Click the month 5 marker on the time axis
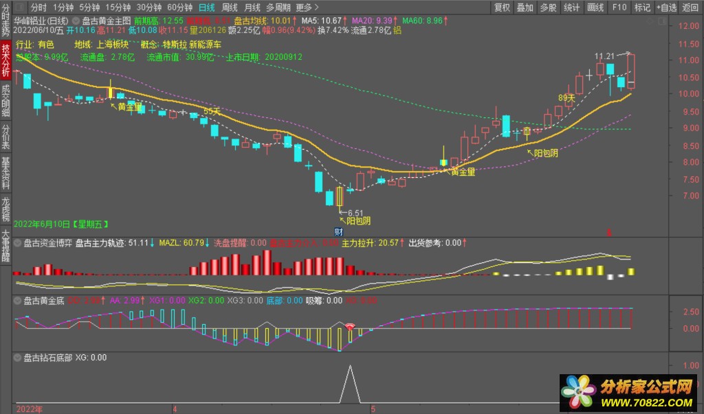This screenshot has height=414, width=704. coord(373,409)
